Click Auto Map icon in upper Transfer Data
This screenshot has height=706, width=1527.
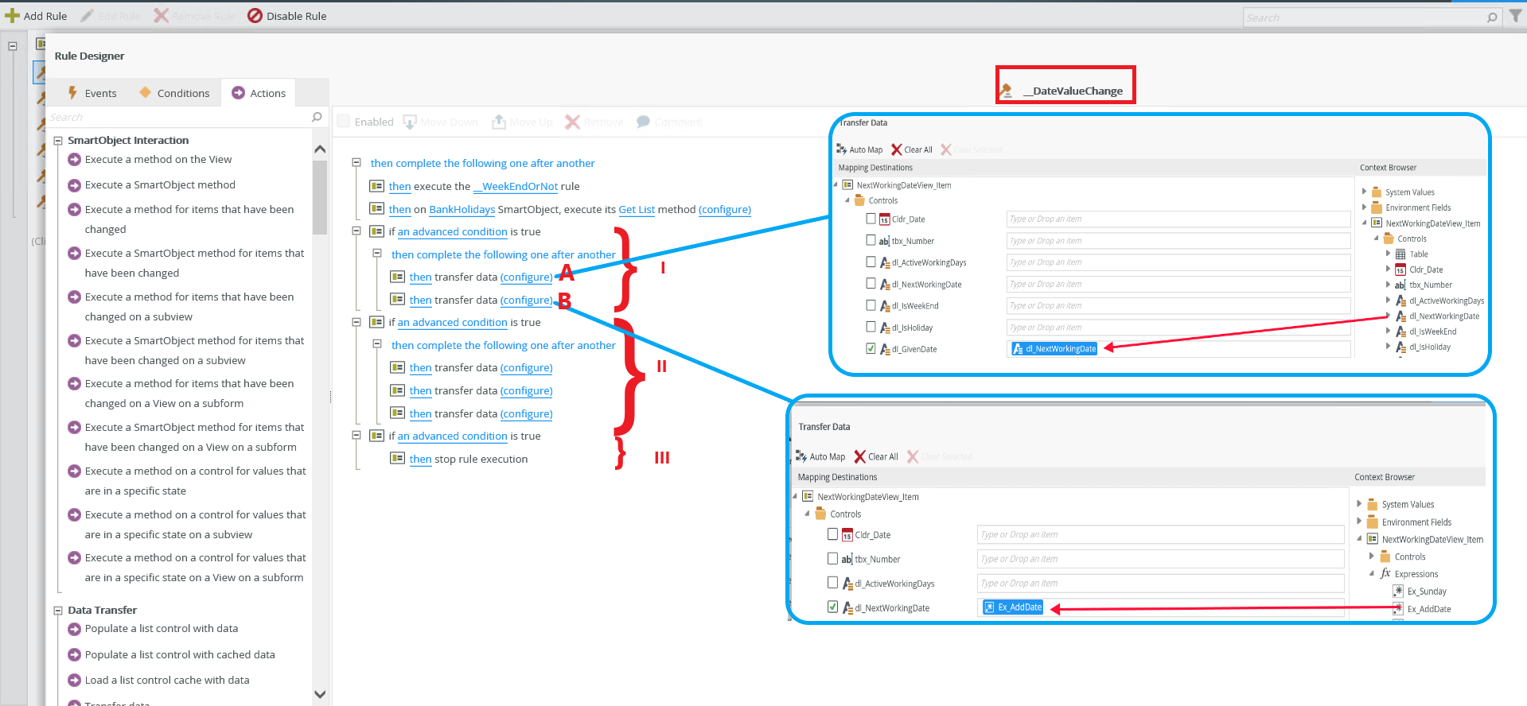(841, 149)
